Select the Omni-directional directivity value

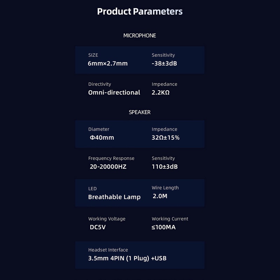tap(114, 92)
